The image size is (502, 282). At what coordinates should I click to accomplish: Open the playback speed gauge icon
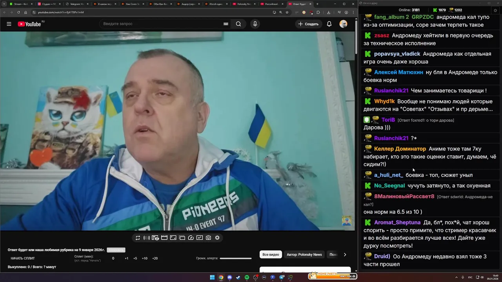pos(191,238)
